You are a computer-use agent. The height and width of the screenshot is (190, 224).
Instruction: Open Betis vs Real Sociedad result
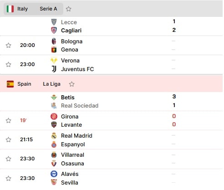pyautogui.click(x=112, y=102)
